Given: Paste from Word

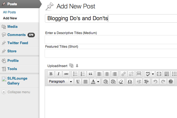Looking at the screenshot, I should [x=113, y=81].
